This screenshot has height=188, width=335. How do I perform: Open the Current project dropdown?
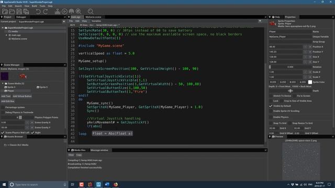point(64,21)
